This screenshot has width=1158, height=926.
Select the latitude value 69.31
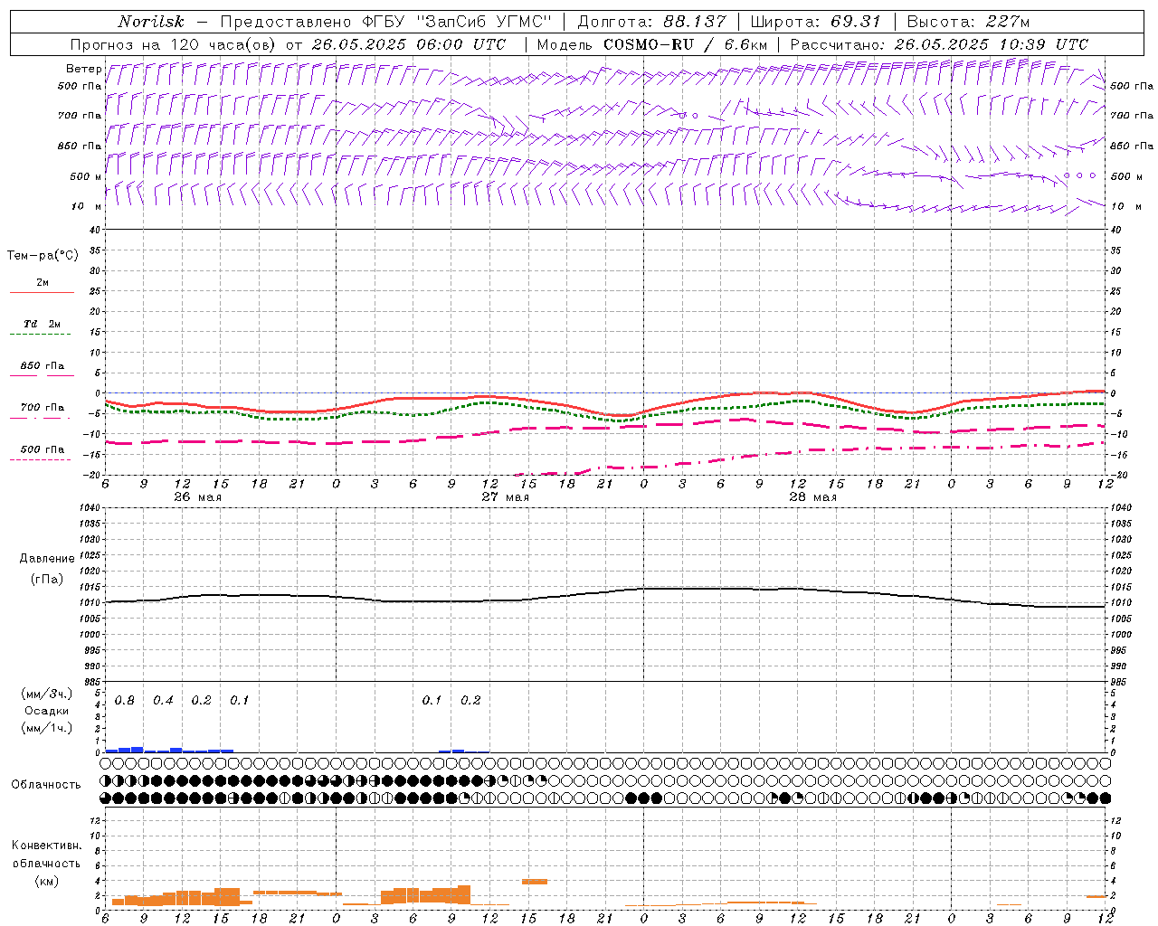coord(856,22)
